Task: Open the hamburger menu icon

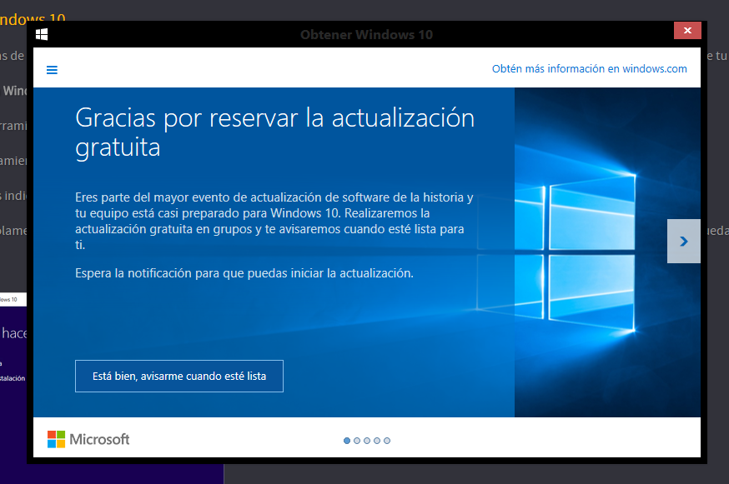Action: point(52,70)
